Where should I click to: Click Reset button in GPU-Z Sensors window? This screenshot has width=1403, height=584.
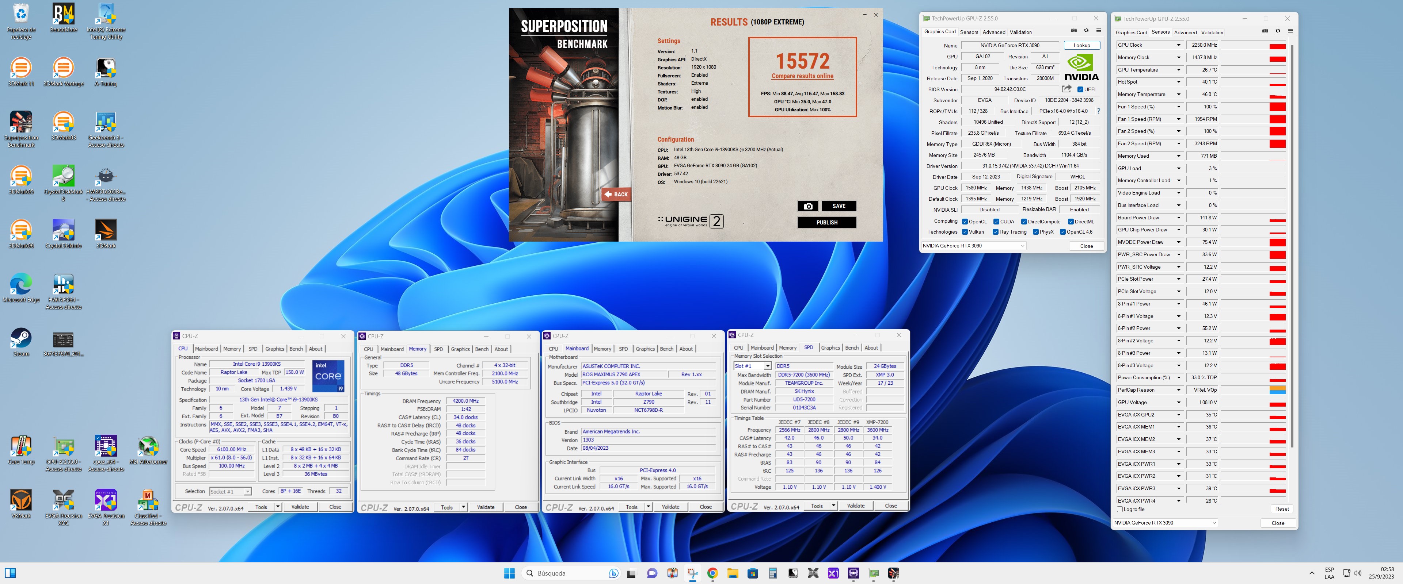(x=1282, y=509)
